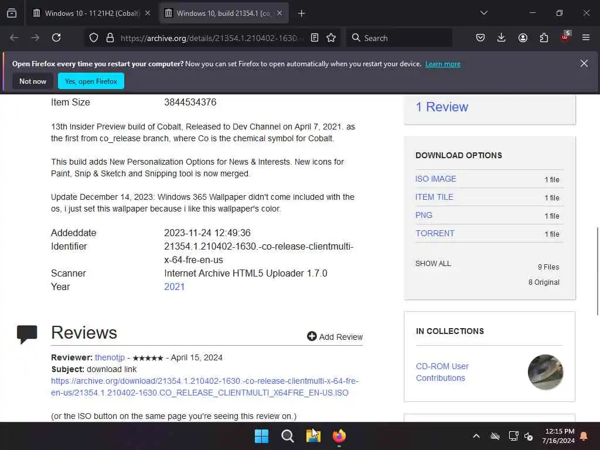Go forward with the forward arrow

point(35,38)
